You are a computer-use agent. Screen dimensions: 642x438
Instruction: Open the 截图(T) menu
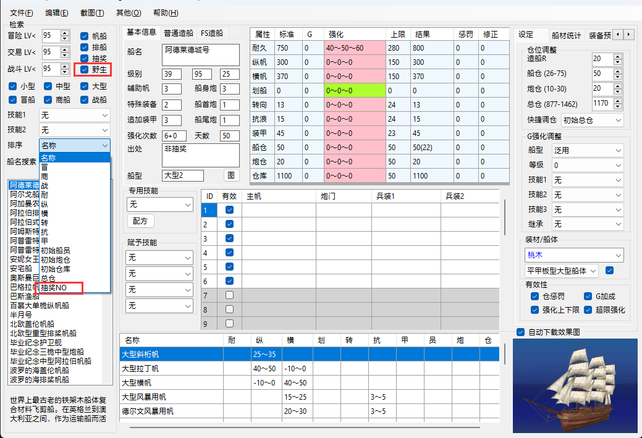[91, 12]
